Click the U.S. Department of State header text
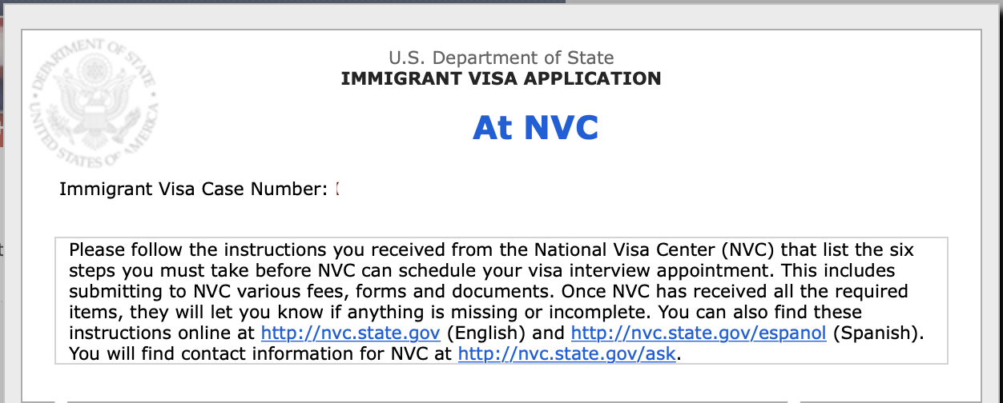The image size is (1003, 403). point(501,58)
